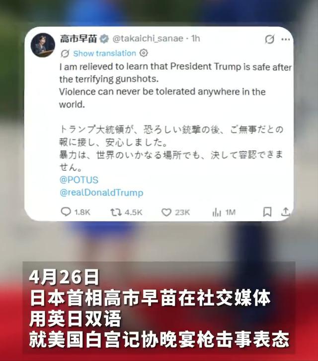Click the blue verified badge

tap(104, 39)
